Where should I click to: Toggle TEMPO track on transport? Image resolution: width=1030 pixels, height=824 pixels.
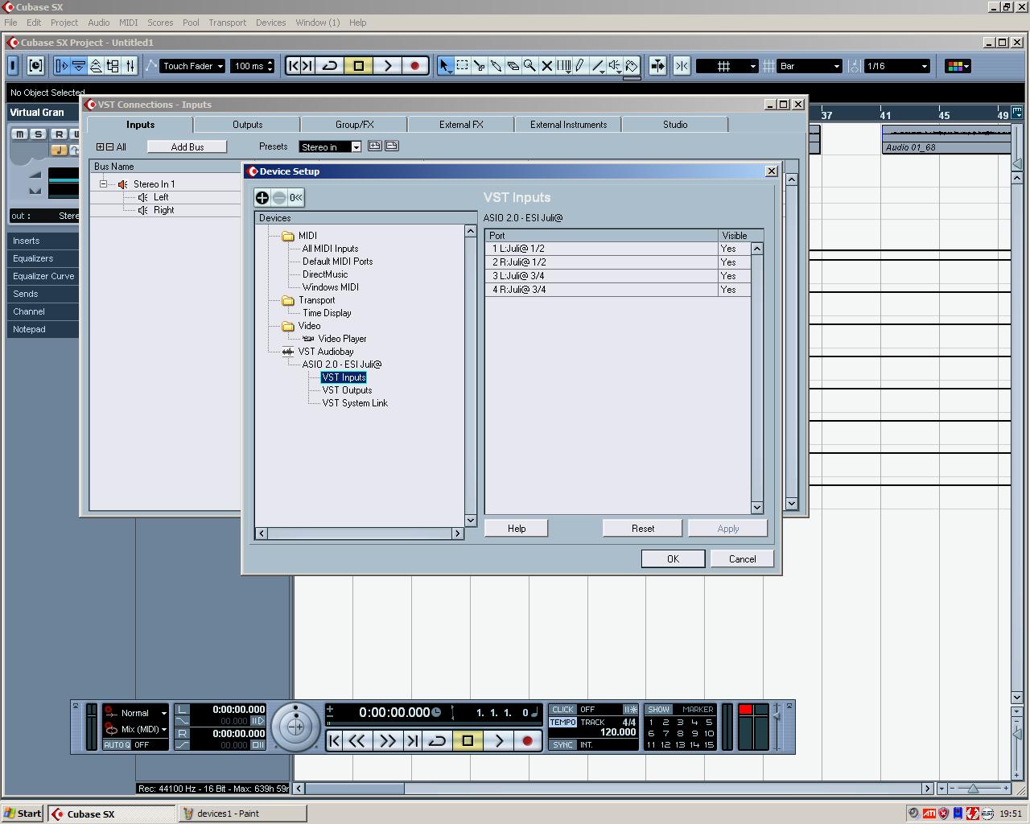(x=562, y=722)
